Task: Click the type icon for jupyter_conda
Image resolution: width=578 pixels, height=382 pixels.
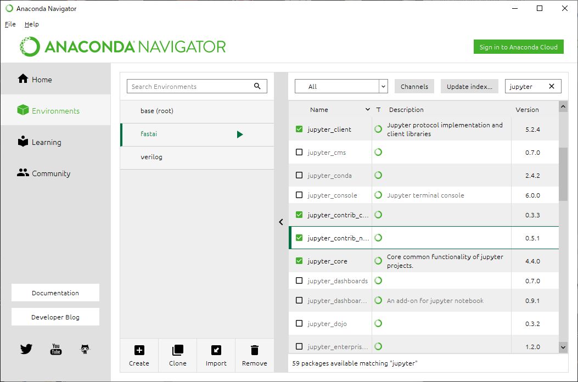Action: pyautogui.click(x=378, y=175)
